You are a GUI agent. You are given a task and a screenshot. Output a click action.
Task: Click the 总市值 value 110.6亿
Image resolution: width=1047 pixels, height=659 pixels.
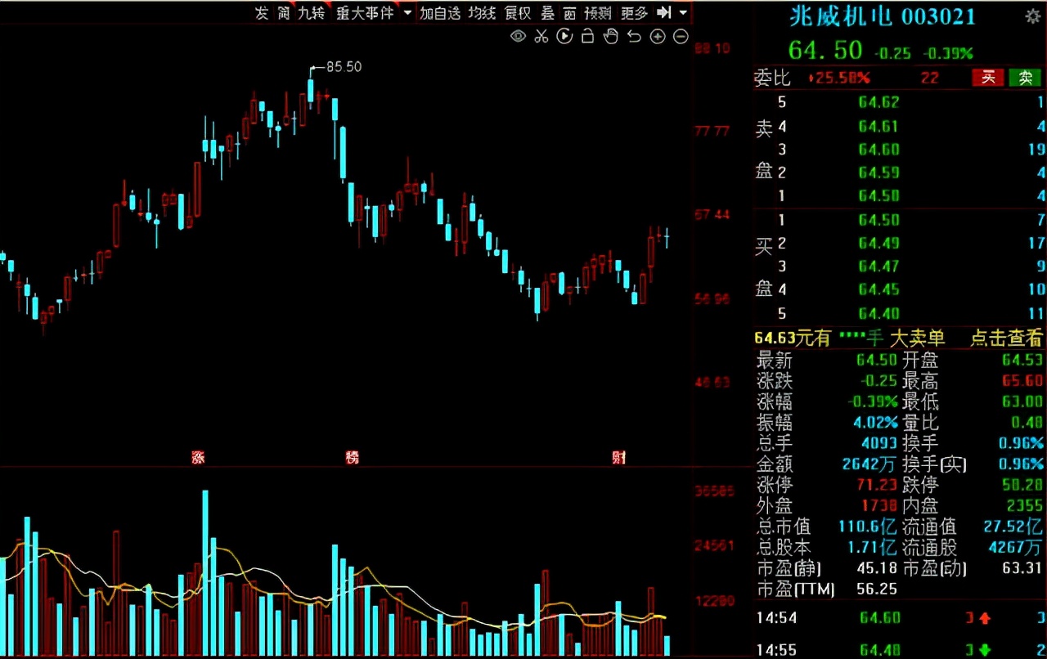click(x=868, y=527)
